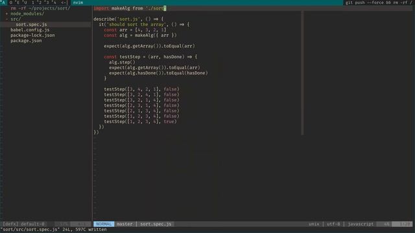415x233 pixels.
Task: Click the alg.step() line
Action: pos(122,62)
